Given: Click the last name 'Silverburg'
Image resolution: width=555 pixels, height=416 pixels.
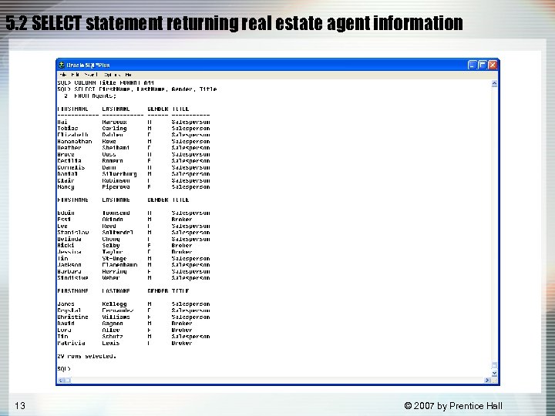Looking at the screenshot, I should 119,174.
